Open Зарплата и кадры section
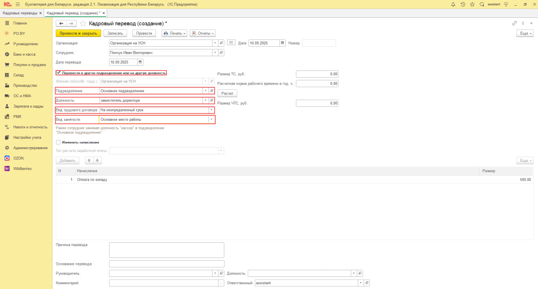The height and width of the screenshot is (289, 538). (x=28, y=106)
